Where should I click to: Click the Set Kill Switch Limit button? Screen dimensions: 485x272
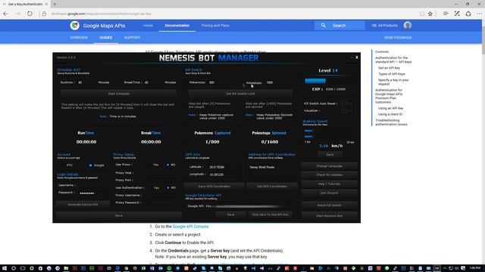(x=240, y=94)
